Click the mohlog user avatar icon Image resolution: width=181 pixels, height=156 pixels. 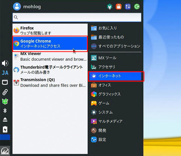coord(17,7)
